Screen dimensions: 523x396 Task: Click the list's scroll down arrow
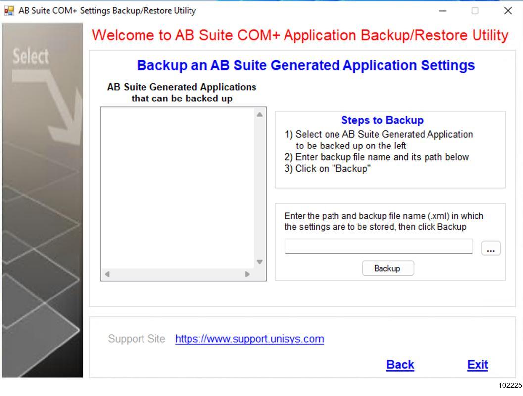[x=260, y=262]
